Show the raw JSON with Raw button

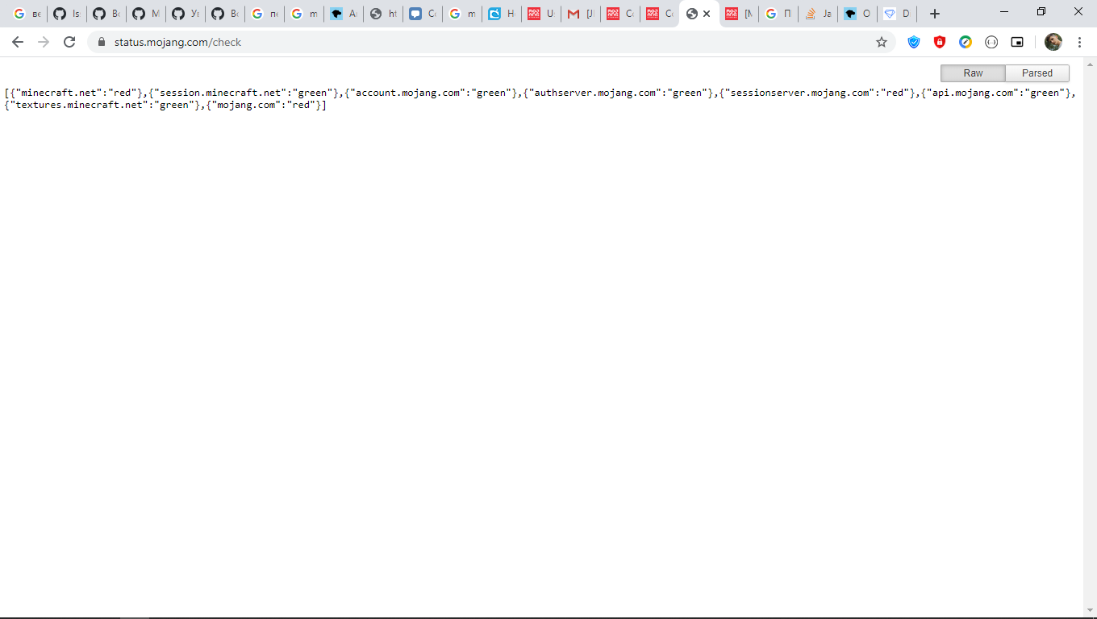973,73
